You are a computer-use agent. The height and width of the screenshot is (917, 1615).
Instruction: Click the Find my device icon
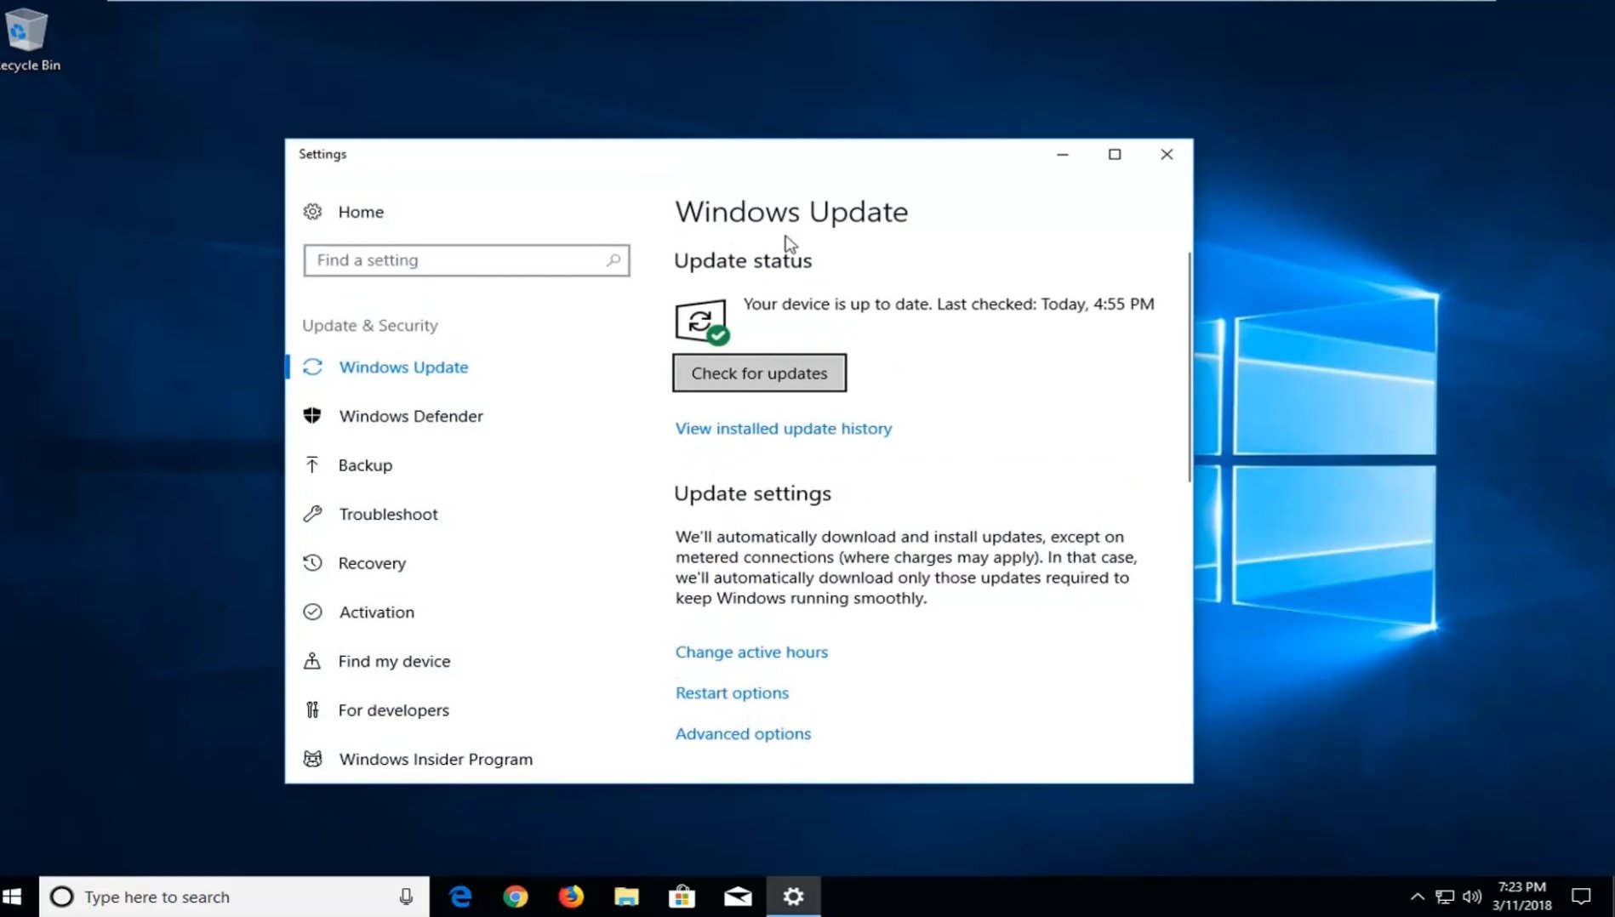tap(312, 661)
